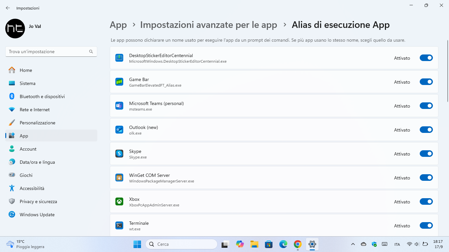Screen dimensions: 449x252
Task: Click Jo Val profile picture
Action: point(15,28)
